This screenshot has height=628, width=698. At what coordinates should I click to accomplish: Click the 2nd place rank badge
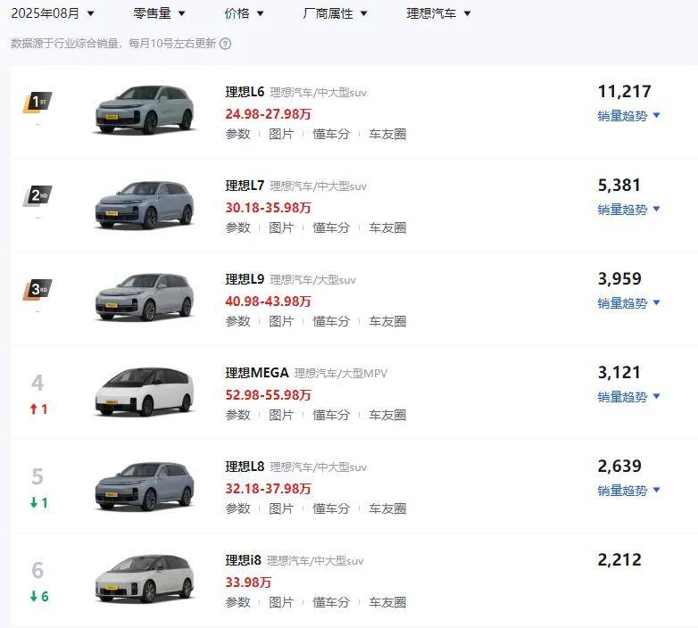(x=37, y=195)
